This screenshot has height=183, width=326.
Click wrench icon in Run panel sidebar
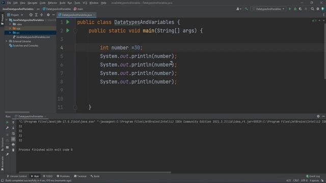(7, 128)
